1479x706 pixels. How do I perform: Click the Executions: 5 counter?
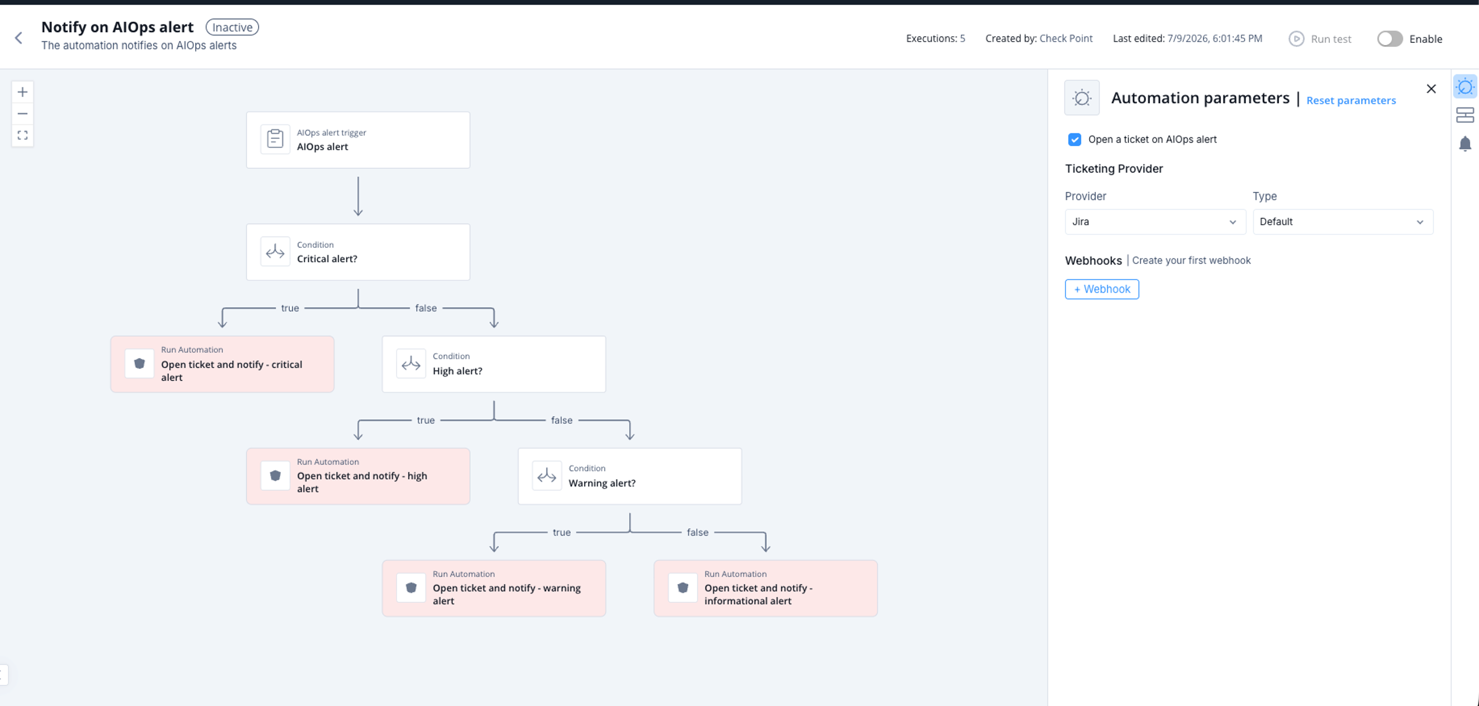click(935, 38)
